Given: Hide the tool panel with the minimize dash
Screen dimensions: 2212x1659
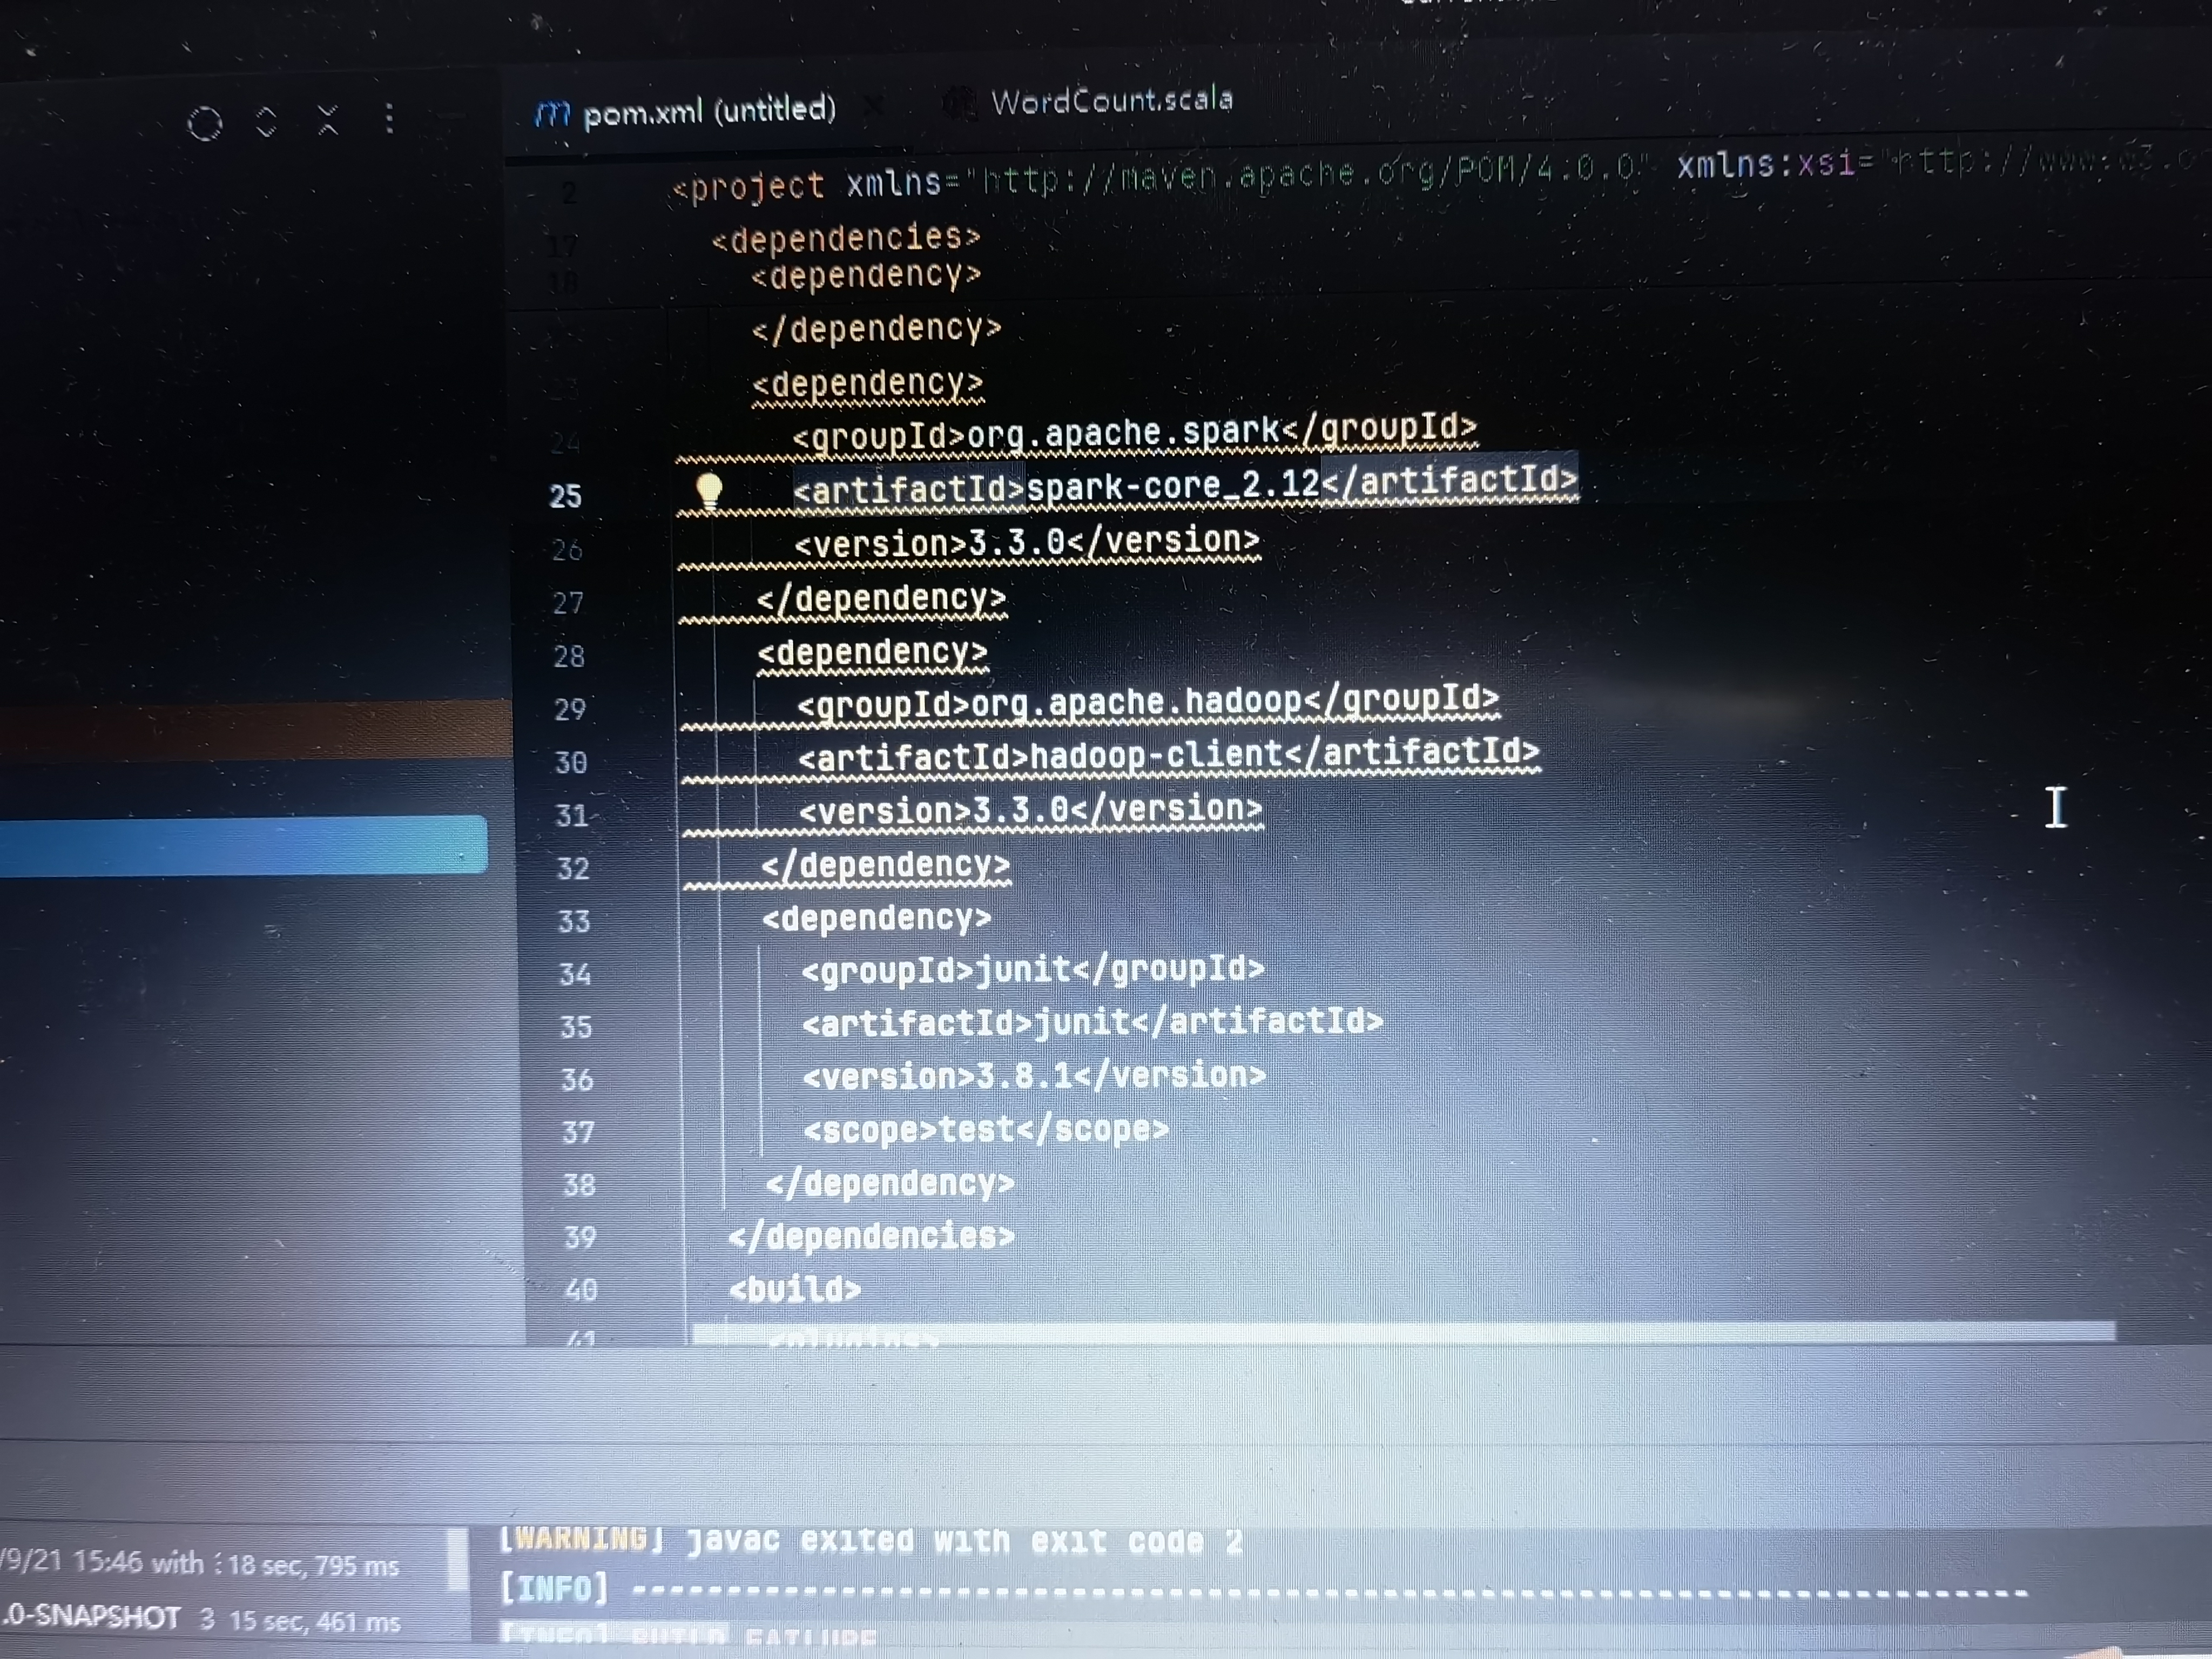Looking at the screenshot, I should [452, 116].
